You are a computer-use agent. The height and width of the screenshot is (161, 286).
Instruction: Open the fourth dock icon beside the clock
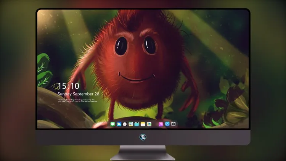click(131, 124)
